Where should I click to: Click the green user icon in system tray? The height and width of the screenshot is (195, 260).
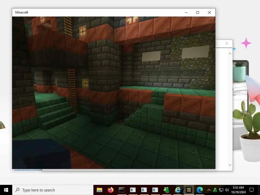pos(215,190)
